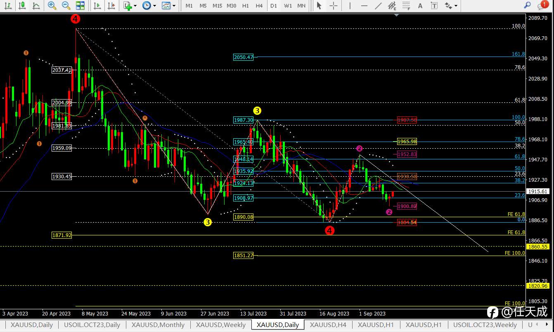
Task: Zoom out of the chart
Action: click(66, 6)
